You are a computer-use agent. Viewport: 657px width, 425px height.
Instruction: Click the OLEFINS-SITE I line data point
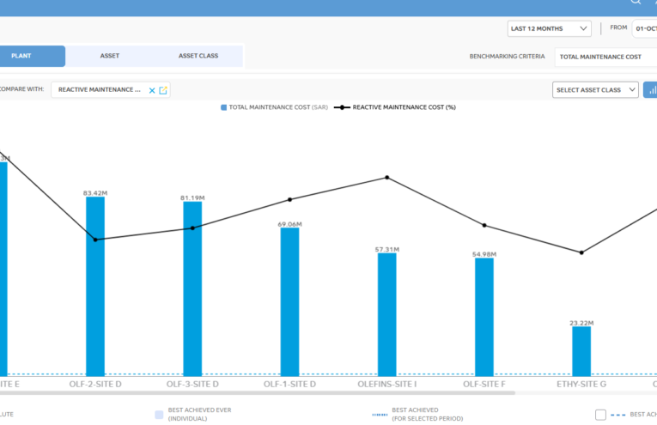pos(387,178)
